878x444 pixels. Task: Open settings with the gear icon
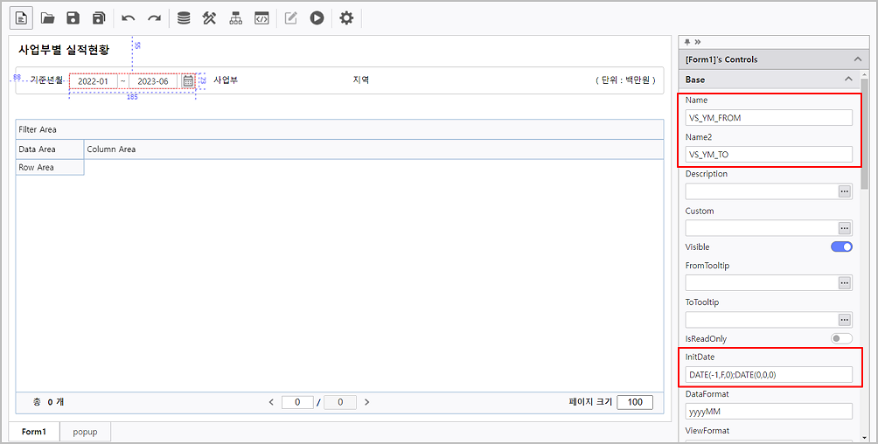click(x=346, y=17)
